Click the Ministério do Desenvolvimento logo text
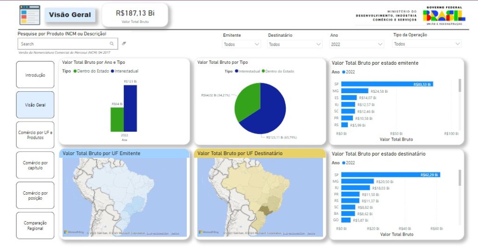478x251 pixels. [x=386, y=16]
